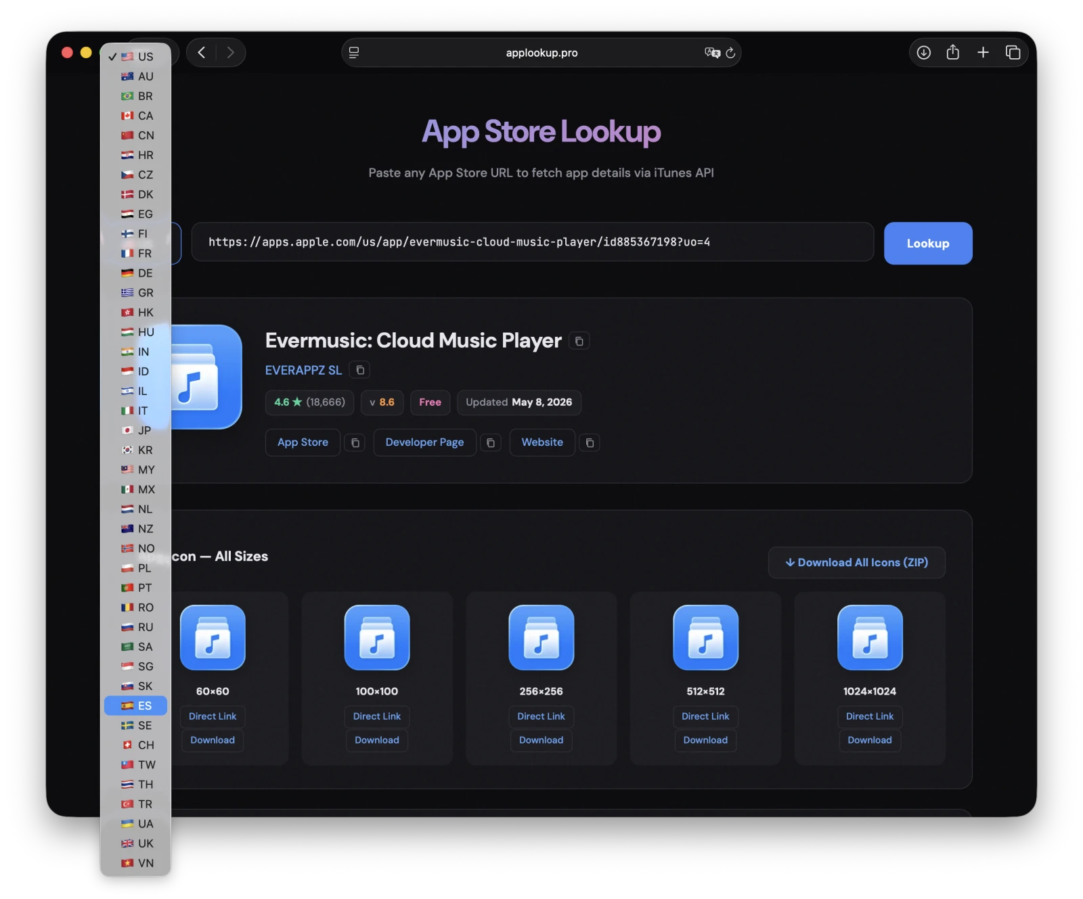The image size is (1083, 899).
Task: Open the Developer Page link
Action: click(x=424, y=442)
